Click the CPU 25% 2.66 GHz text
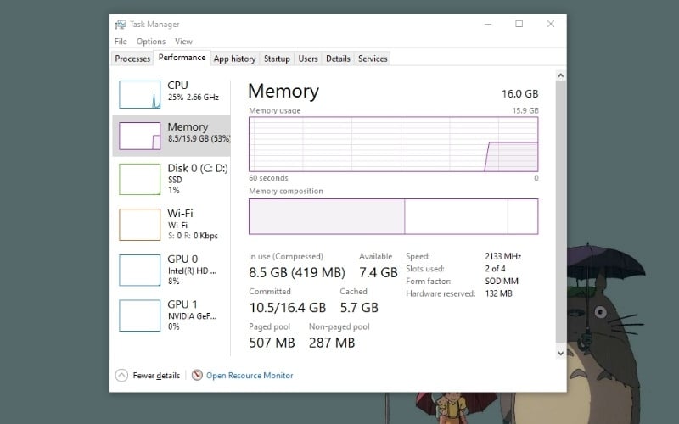 coord(194,97)
